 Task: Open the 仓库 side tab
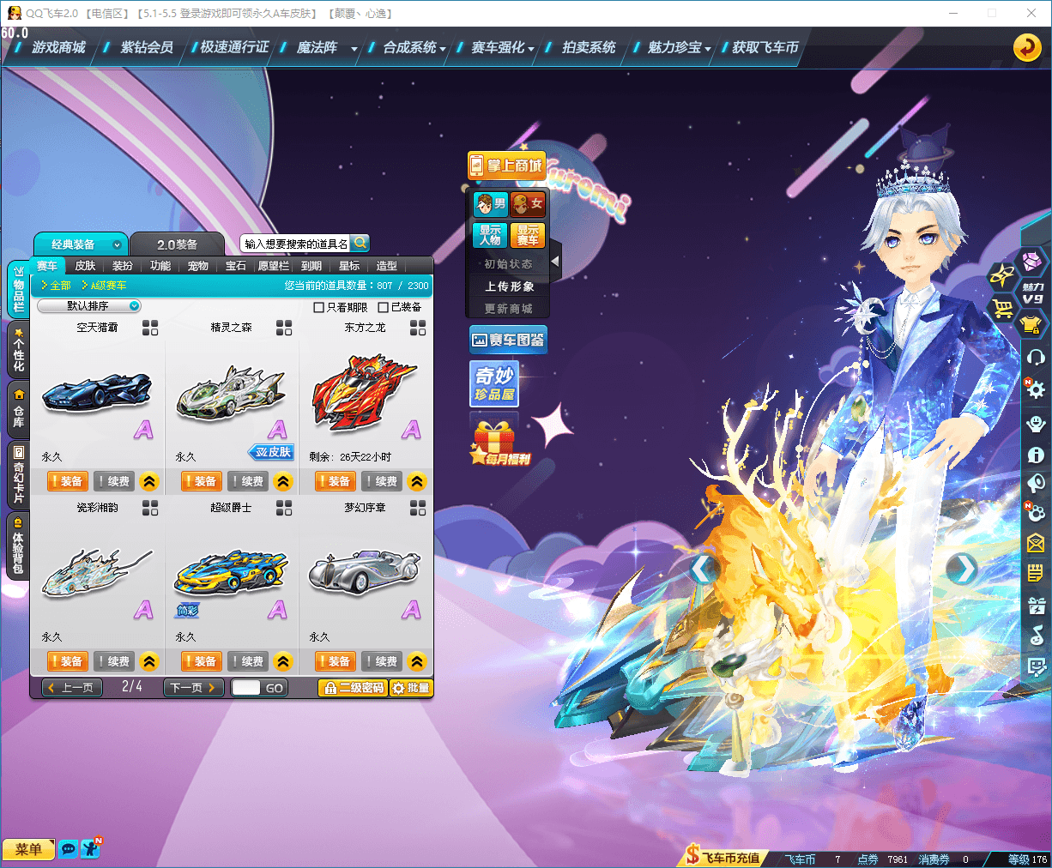18,408
